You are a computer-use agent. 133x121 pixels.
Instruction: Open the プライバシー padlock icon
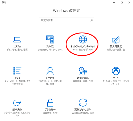pyautogui.click(x=50, y=103)
